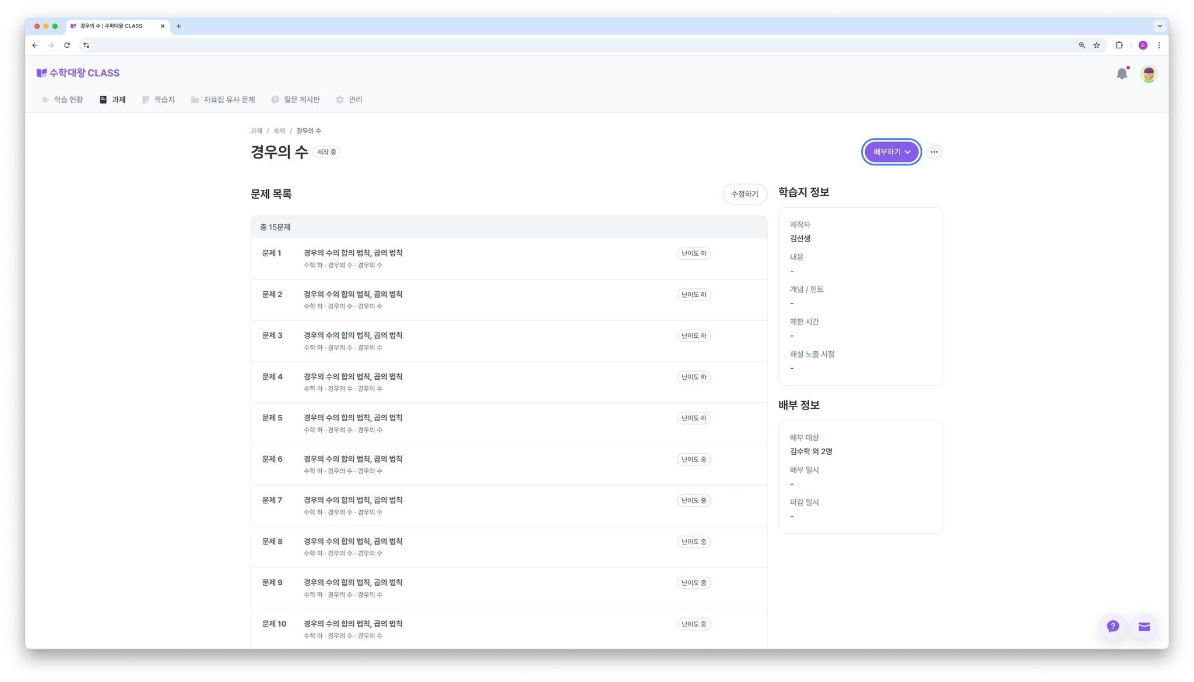The image size is (1194, 682).
Task: Click the 숙제 breadcrumb link
Action: (x=279, y=131)
